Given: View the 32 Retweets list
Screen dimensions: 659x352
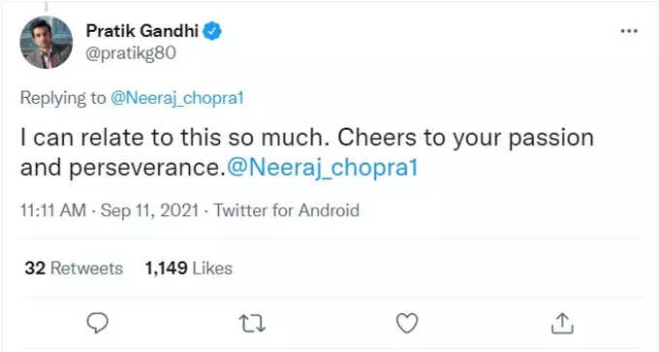Looking at the screenshot, I should click(x=74, y=269).
